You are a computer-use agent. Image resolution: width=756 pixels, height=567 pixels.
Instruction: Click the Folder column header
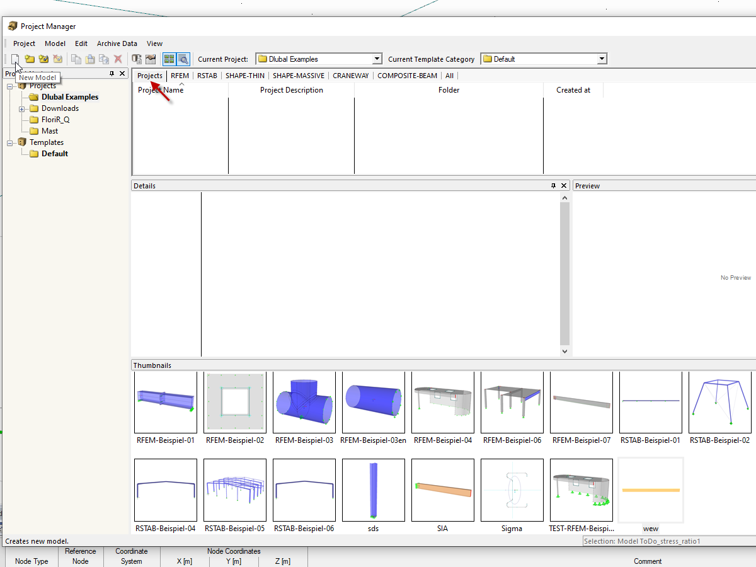pyautogui.click(x=449, y=90)
